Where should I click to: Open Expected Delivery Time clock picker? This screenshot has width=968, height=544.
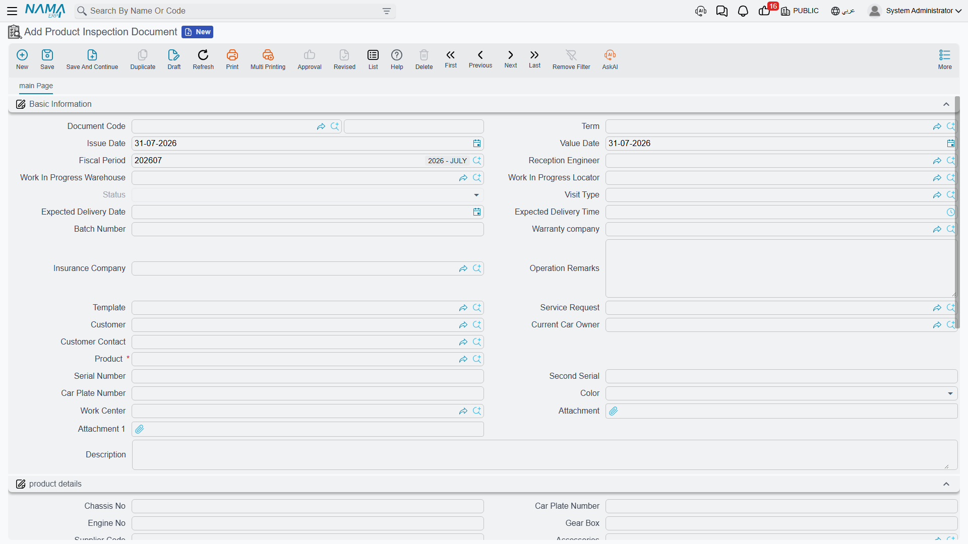(951, 212)
